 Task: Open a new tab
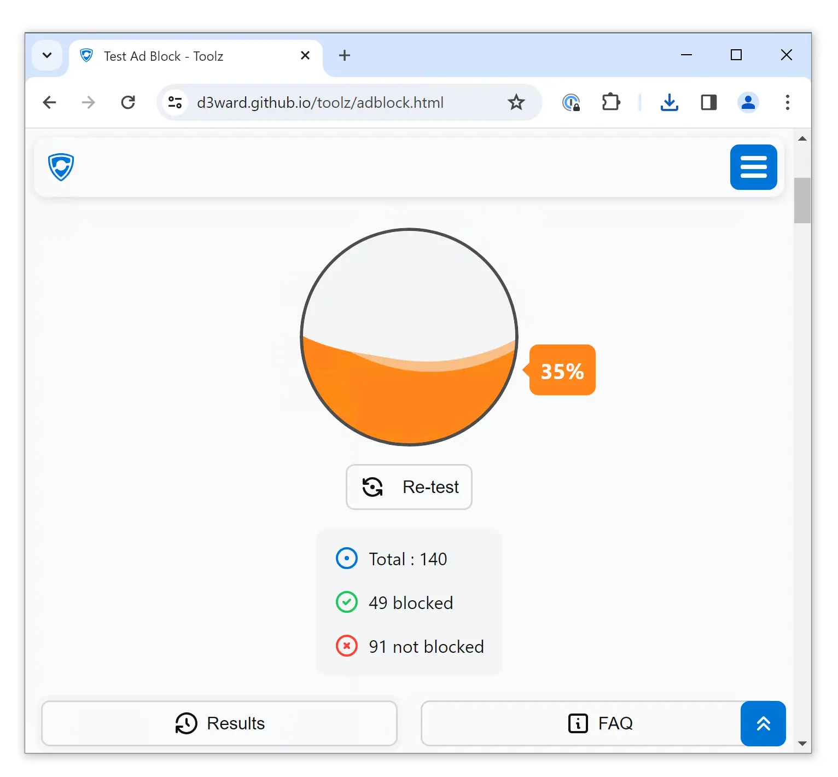click(344, 55)
